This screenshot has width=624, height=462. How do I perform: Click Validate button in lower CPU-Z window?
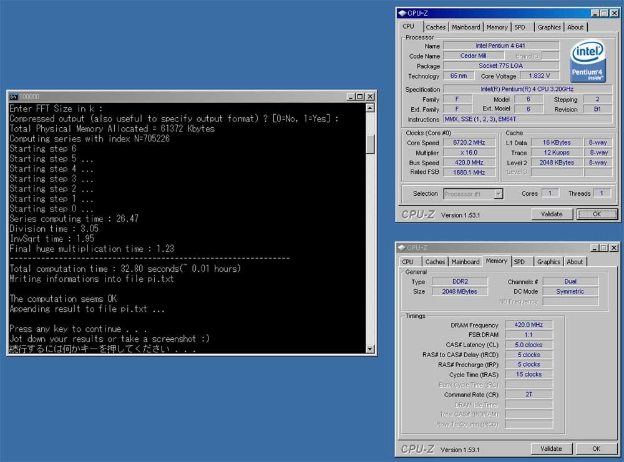click(551, 449)
